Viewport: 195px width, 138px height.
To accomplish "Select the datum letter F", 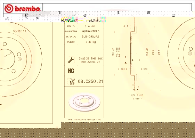I will [x=125, y=57].
